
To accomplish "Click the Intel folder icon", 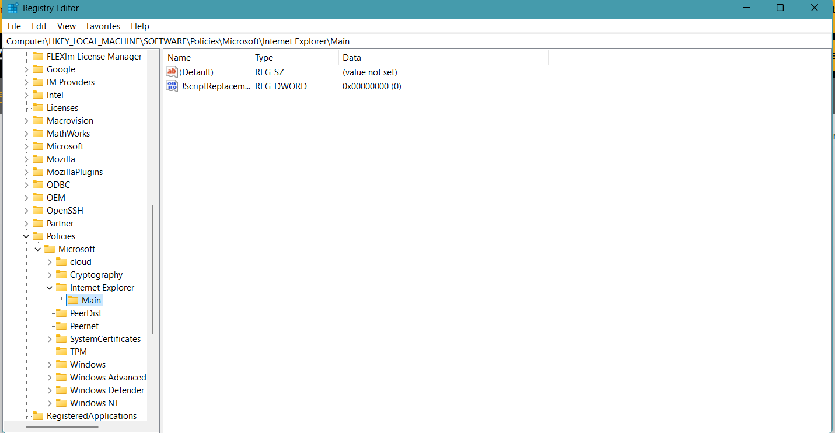I will [38, 95].
